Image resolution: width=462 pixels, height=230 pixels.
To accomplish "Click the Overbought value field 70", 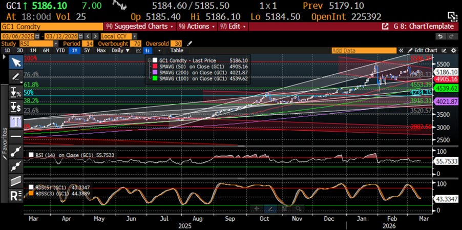I will 135,44.
